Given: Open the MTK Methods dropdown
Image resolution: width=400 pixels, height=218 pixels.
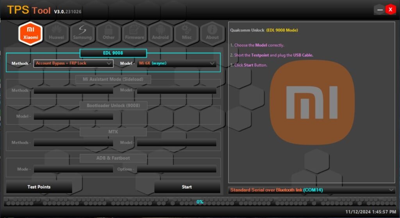Looking at the screenshot, I should [x=73, y=143].
